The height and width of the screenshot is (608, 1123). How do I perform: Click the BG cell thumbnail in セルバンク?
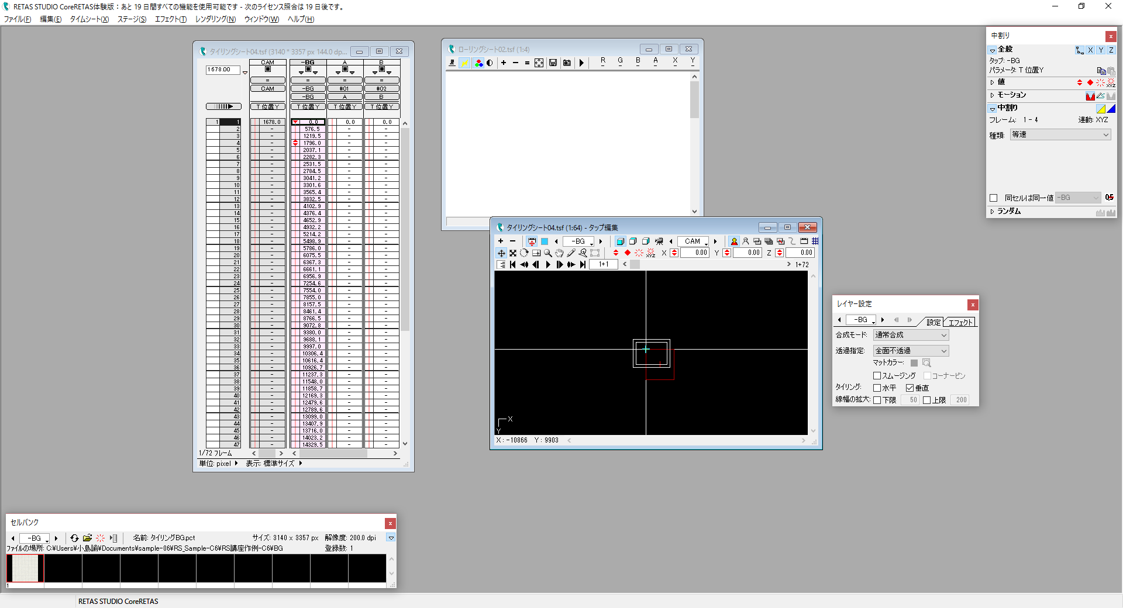(25, 568)
